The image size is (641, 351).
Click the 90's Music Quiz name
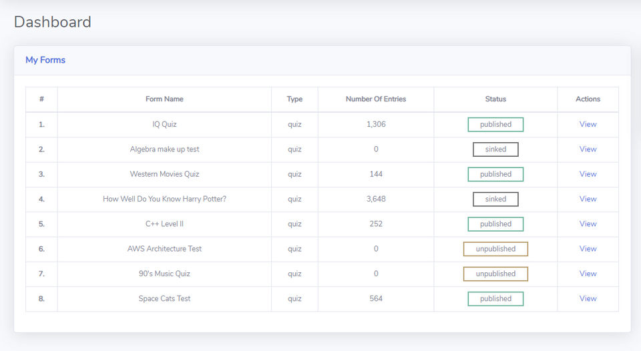[164, 274]
